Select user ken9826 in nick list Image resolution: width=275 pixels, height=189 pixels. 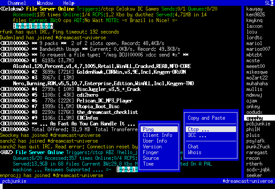(256, 15)
